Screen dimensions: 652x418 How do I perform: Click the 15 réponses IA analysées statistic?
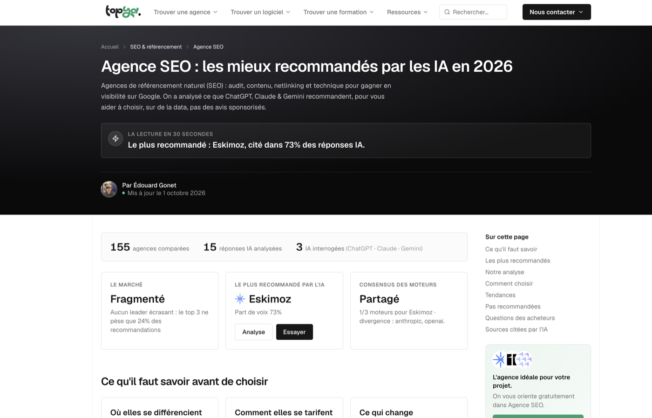coord(243,247)
